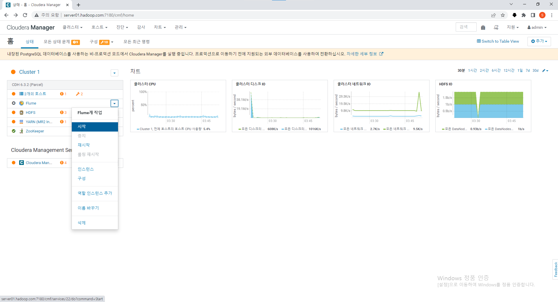
Task: Switch to 모든 상태 문제 tab
Action: [x=62, y=42]
